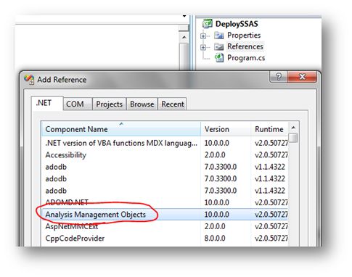Click the component list scrollbar thumb
The height and width of the screenshot is (277, 352).
coord(293,138)
